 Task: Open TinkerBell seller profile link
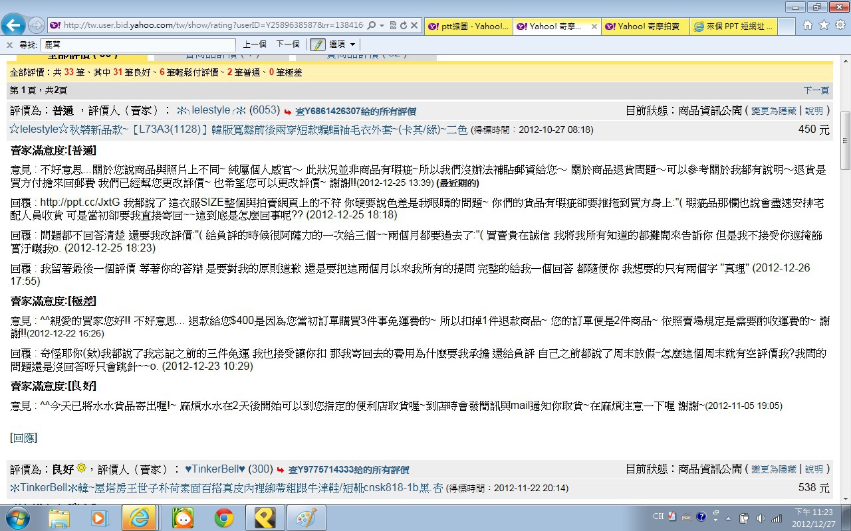click(x=215, y=469)
